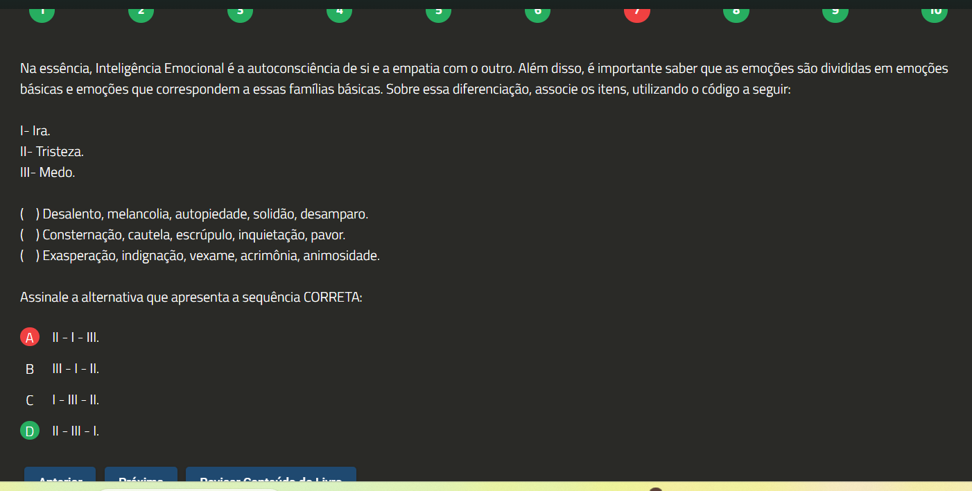The width and height of the screenshot is (972, 491).
Task: Select the red option A marker
Action: pos(29,338)
